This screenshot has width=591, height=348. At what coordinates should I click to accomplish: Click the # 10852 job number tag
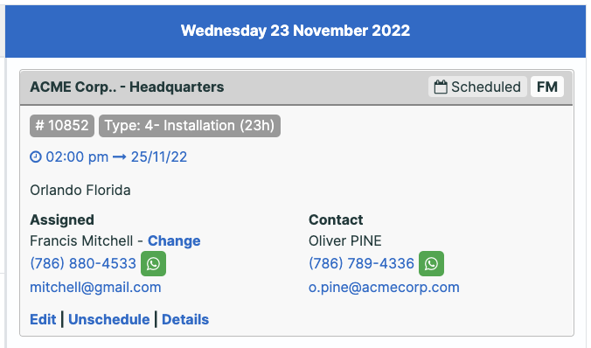tap(62, 126)
